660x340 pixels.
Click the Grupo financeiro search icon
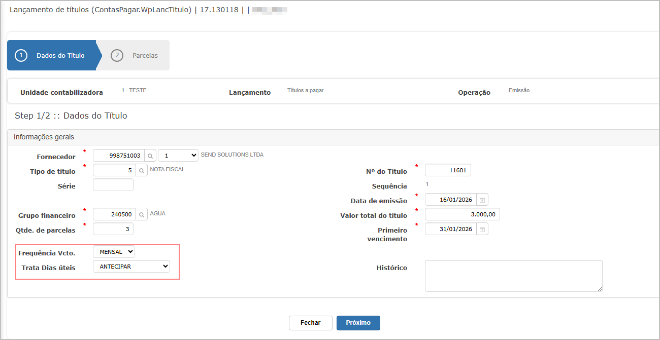(142, 215)
